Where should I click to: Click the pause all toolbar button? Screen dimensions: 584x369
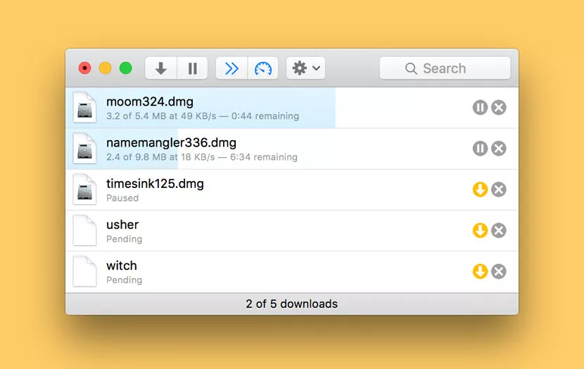click(193, 68)
